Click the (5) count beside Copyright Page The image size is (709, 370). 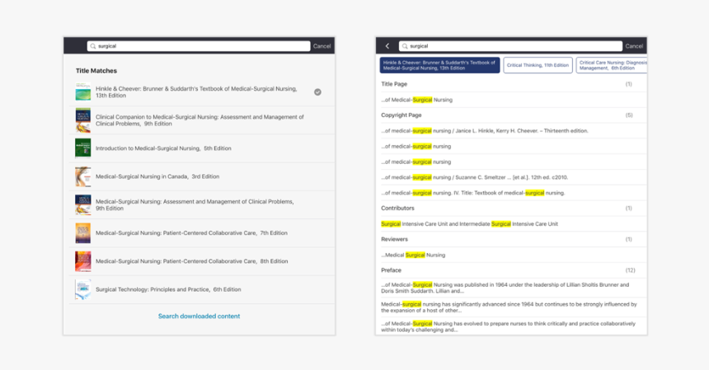pyautogui.click(x=629, y=115)
